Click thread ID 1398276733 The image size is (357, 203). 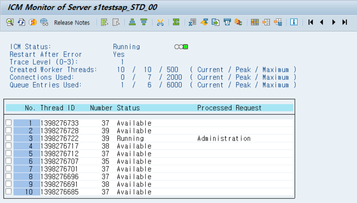pyautogui.click(x=59, y=123)
